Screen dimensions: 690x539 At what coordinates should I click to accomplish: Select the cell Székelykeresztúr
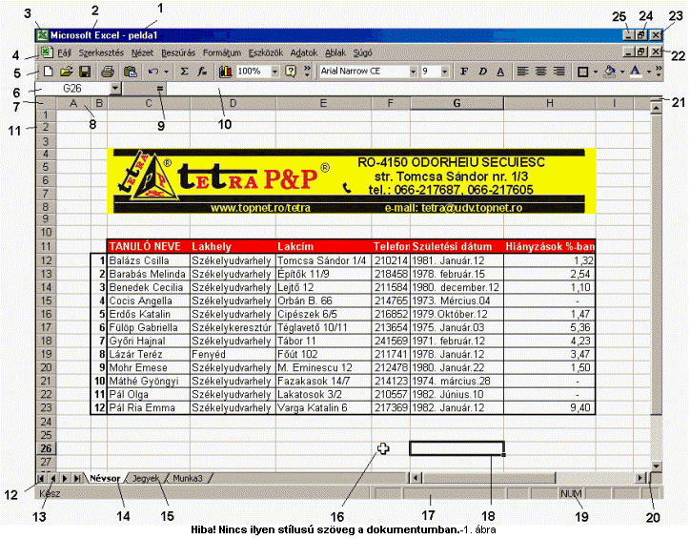[233, 327]
